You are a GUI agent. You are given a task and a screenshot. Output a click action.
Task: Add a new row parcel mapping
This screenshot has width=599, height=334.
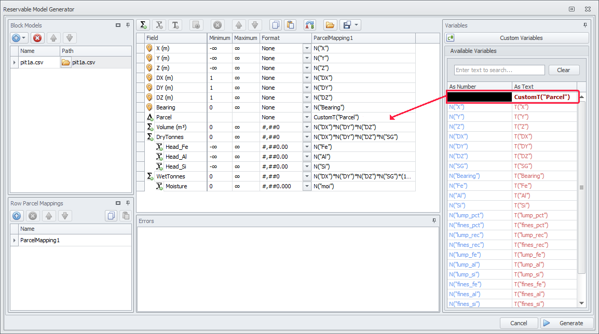tap(17, 216)
